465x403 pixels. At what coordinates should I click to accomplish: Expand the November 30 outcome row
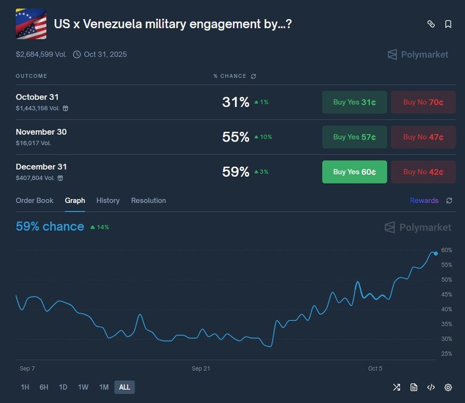pos(115,136)
